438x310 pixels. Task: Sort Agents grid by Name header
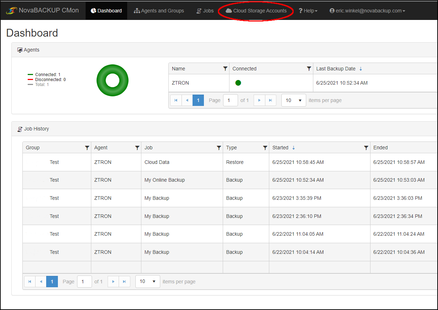tap(178, 69)
